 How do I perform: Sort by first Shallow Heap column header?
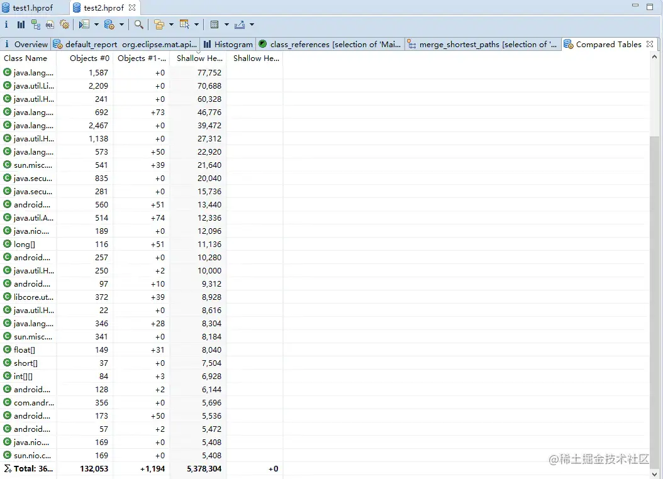tap(198, 58)
